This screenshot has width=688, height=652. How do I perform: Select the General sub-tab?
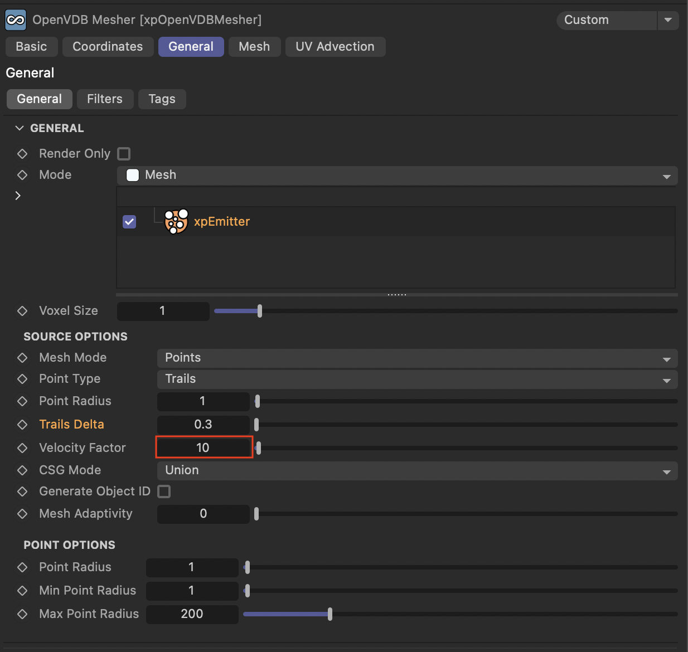[39, 99]
